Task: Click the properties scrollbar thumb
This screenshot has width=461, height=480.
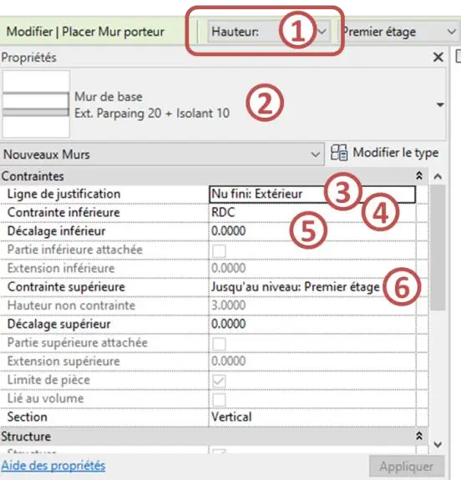Action: (438, 247)
